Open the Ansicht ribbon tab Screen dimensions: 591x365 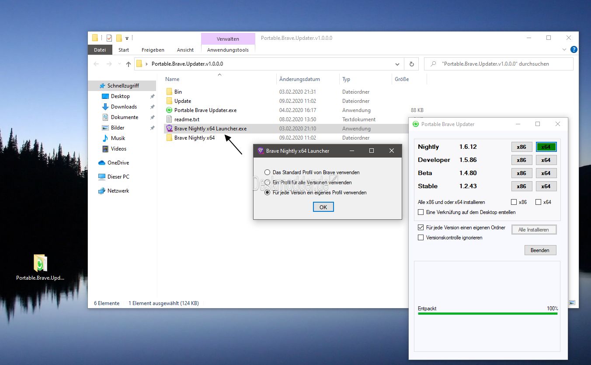[185, 50]
